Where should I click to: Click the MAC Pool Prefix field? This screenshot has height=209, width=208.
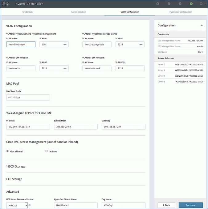coord(28,97)
